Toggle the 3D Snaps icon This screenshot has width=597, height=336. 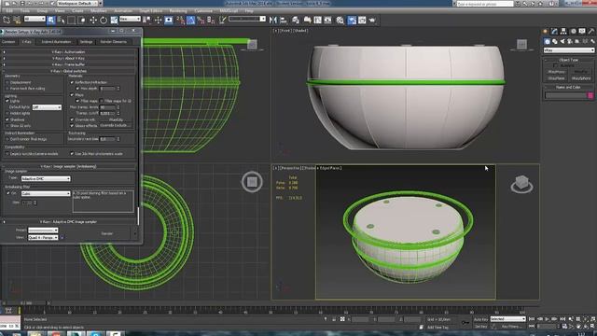[x=180, y=20]
